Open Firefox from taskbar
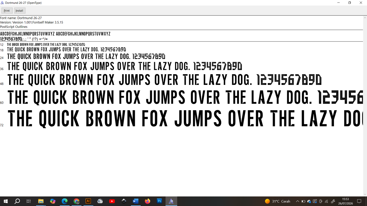The image size is (367, 206). [148, 201]
